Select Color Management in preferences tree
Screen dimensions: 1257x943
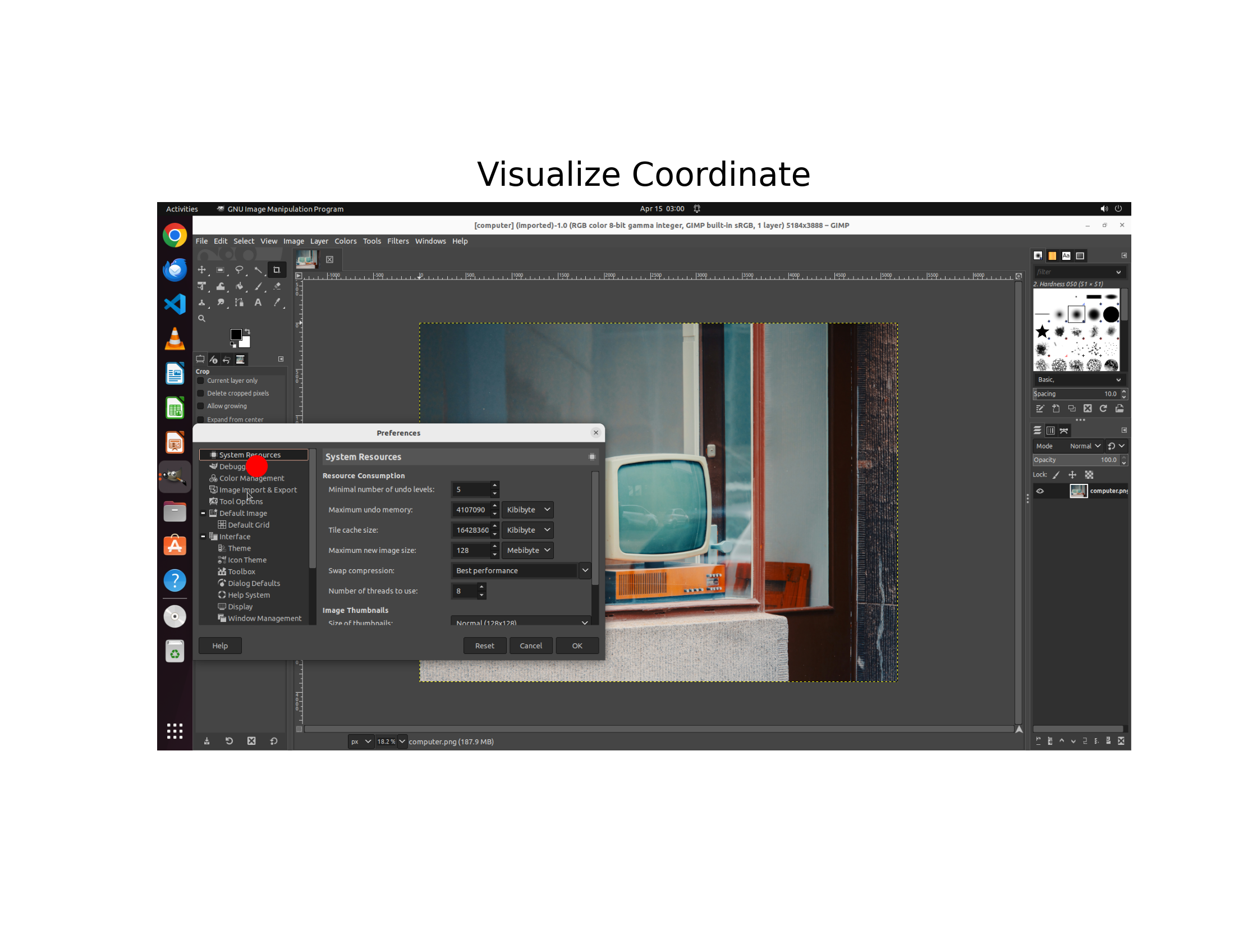252,479
